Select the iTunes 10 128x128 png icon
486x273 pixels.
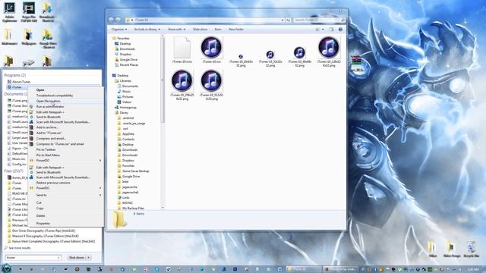pos(329,47)
